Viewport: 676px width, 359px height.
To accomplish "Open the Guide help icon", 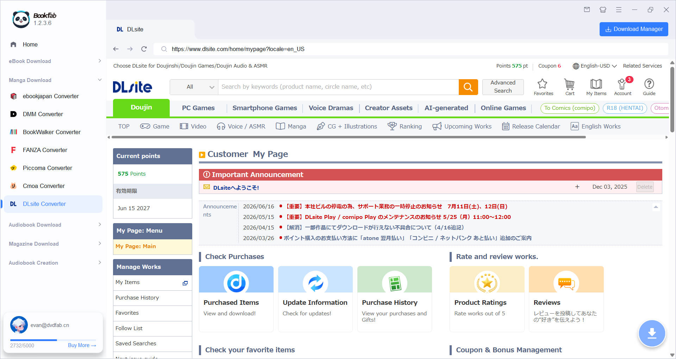I will [x=649, y=87].
